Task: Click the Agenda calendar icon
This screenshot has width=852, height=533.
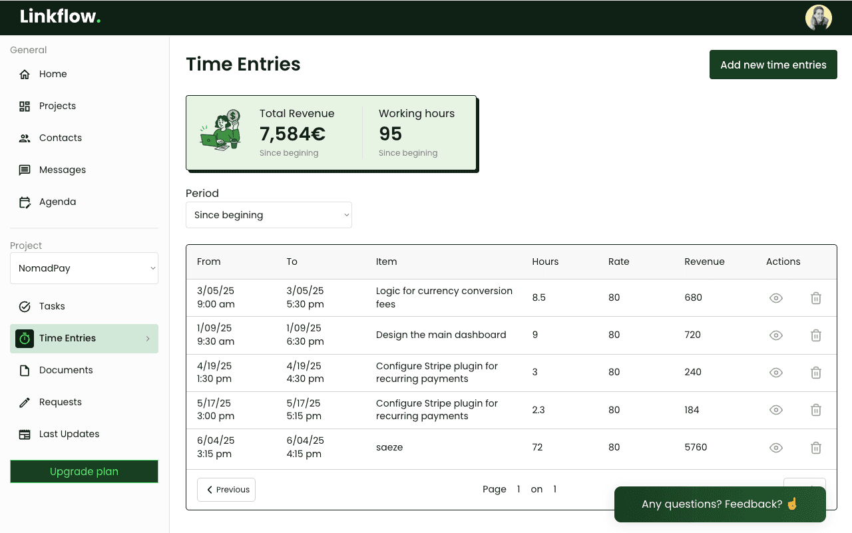Action: point(25,202)
